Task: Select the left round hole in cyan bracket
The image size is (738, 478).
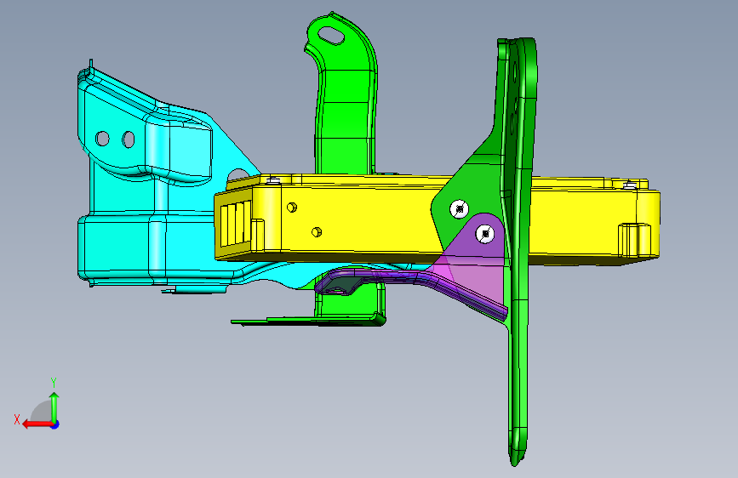Action: click(x=102, y=139)
